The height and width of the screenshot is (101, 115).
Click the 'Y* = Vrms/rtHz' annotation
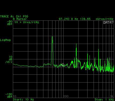point(27,22)
